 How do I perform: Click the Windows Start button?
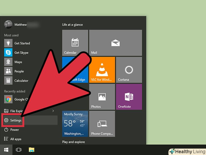click(x=6, y=150)
